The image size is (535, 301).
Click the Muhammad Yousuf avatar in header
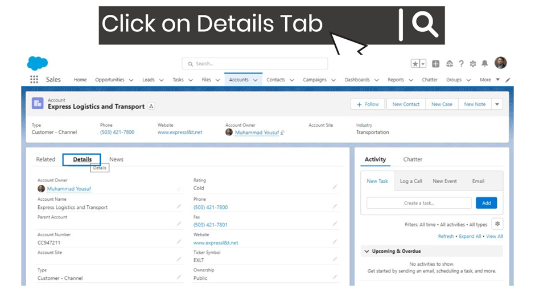click(x=229, y=132)
